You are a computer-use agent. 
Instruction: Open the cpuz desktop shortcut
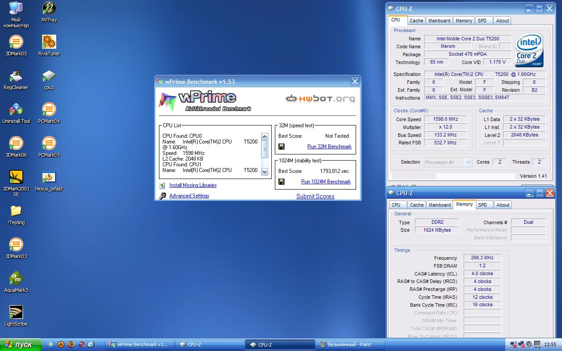point(49,79)
